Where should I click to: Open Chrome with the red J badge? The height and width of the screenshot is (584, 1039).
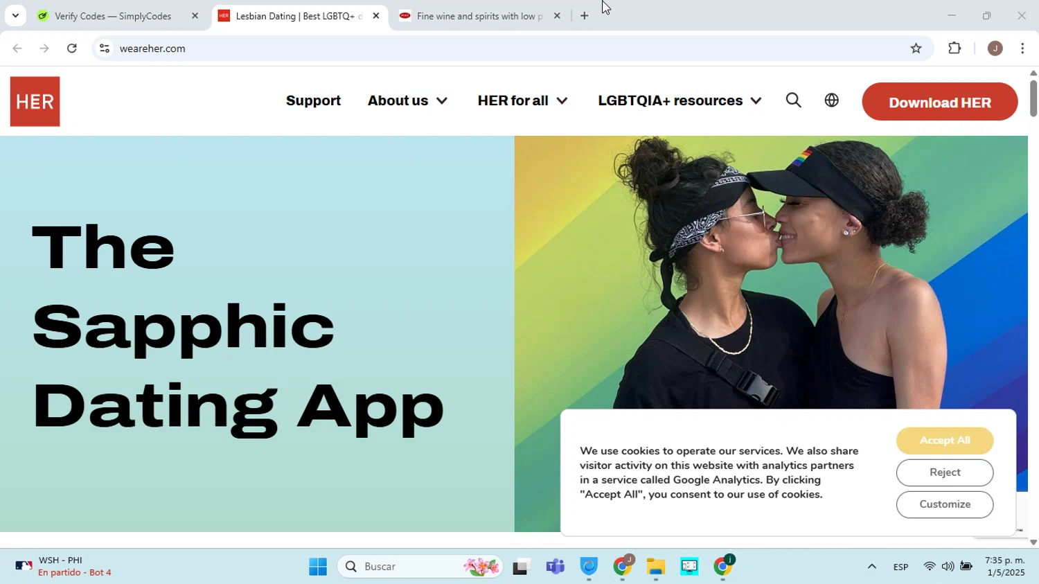coord(623,566)
